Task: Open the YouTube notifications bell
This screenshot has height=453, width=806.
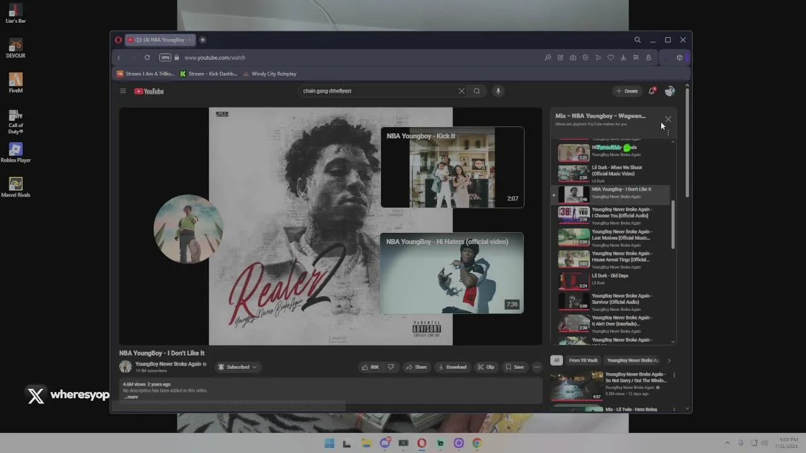Action: click(652, 91)
